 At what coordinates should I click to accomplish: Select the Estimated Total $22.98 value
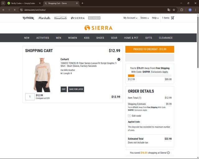(168, 139)
